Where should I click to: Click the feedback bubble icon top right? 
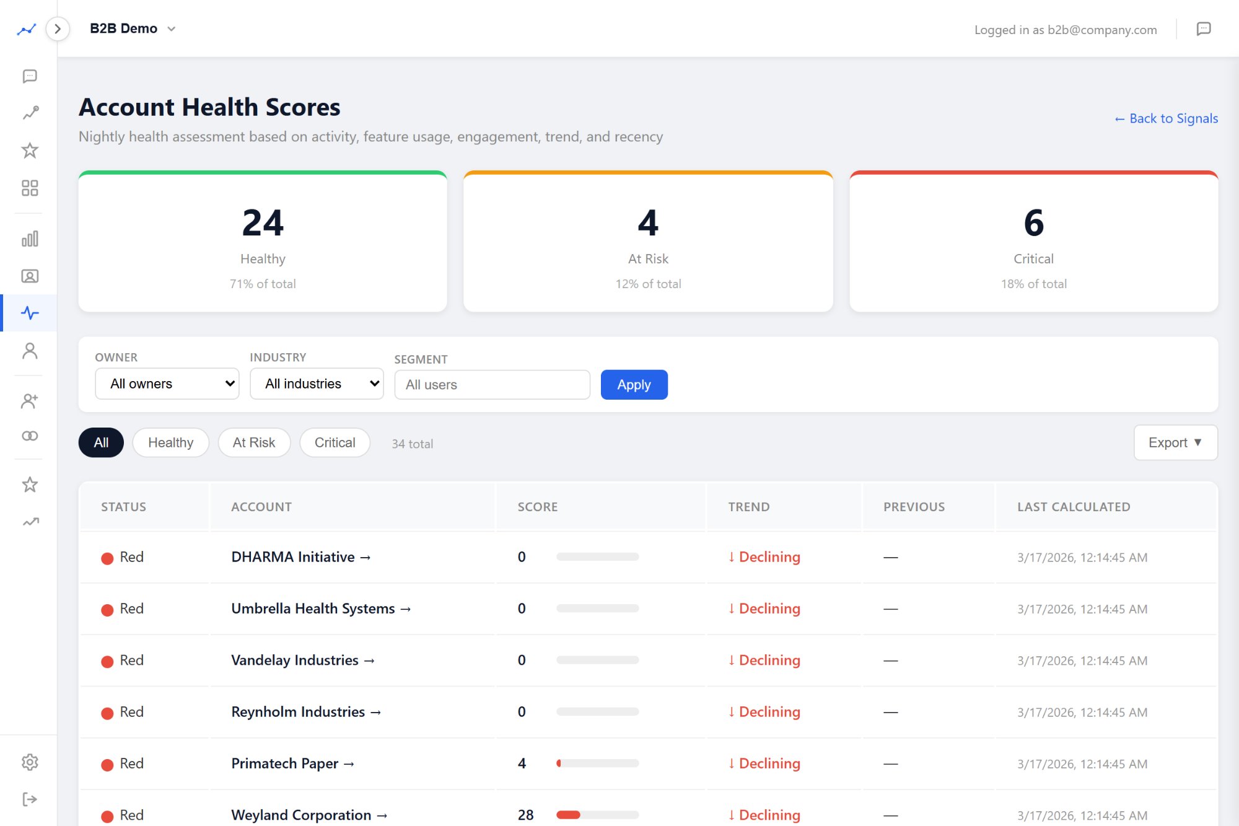[x=1204, y=29]
